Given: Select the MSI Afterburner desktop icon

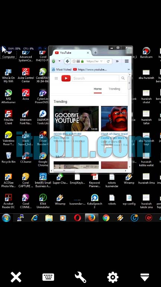Looking at the screenshot, I should (x=9, y=96).
